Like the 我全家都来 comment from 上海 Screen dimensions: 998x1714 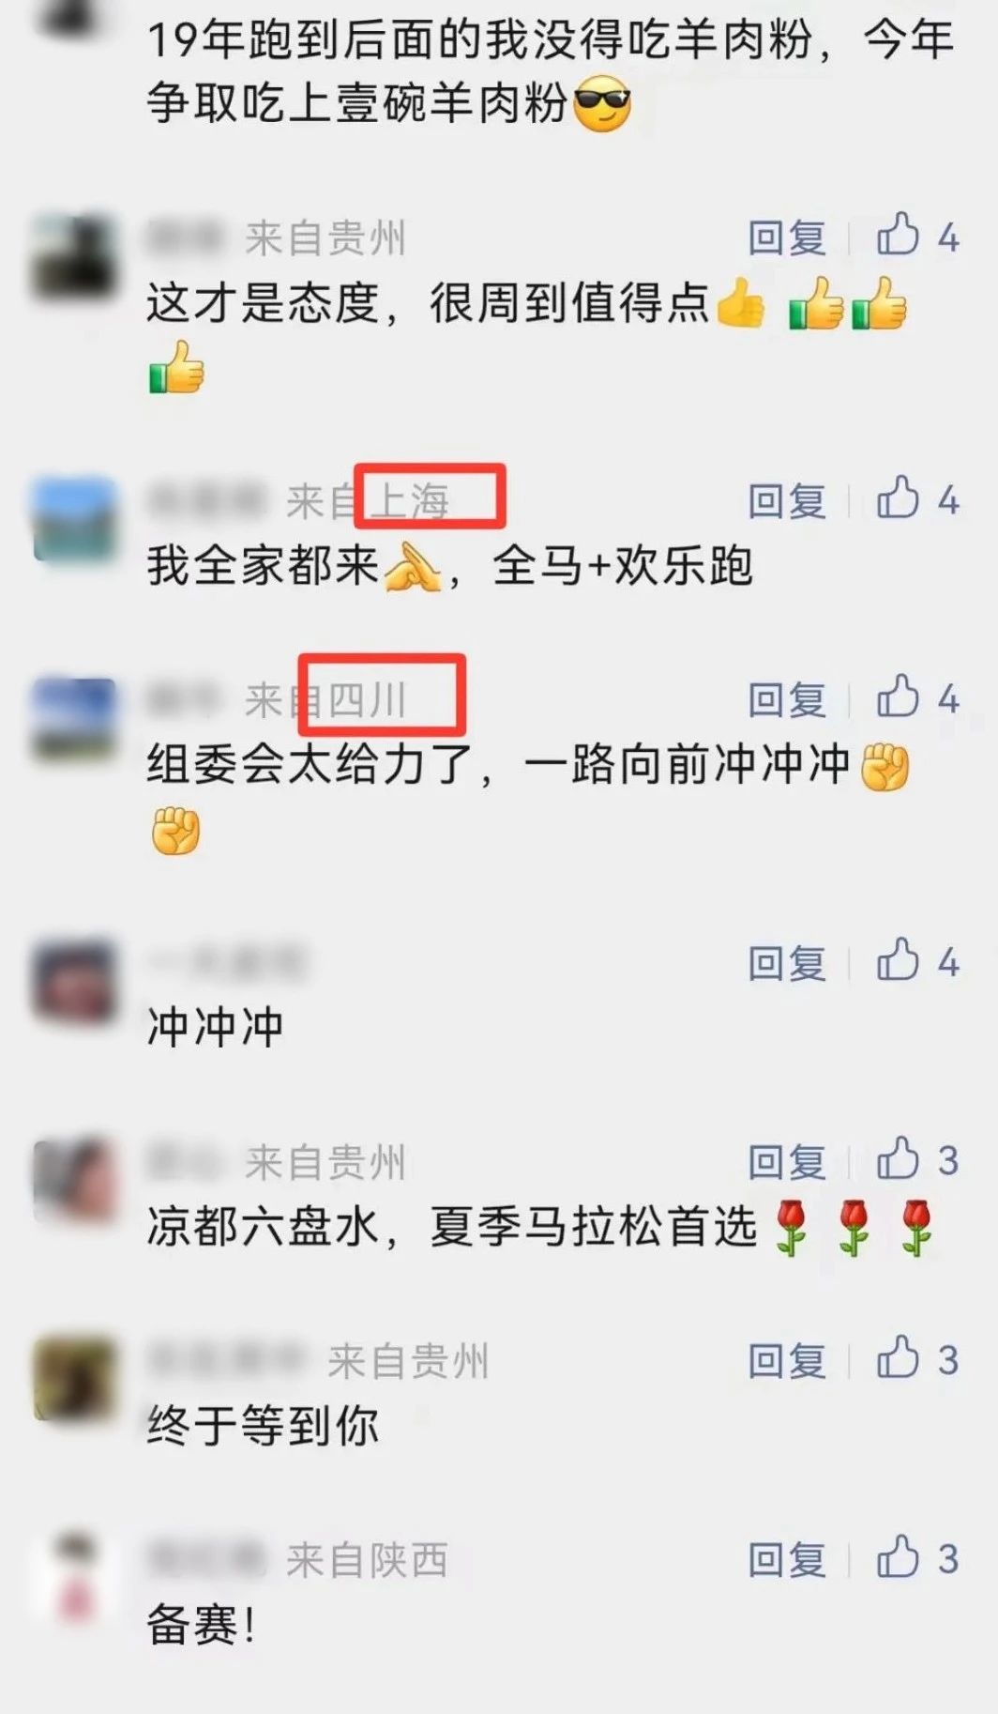898,498
